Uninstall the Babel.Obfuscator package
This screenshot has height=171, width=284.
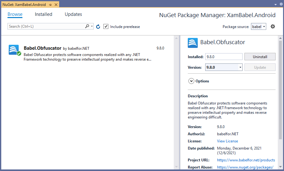(260, 57)
